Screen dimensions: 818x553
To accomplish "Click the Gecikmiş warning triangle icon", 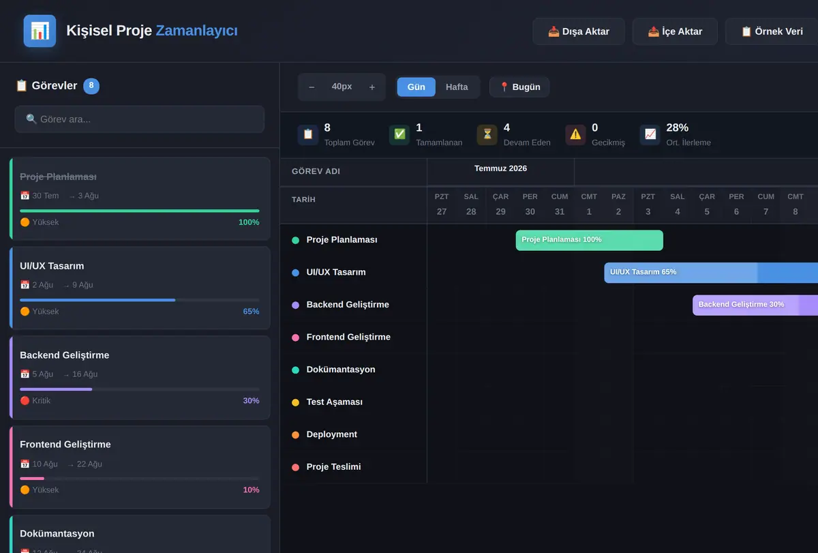I will (575, 134).
